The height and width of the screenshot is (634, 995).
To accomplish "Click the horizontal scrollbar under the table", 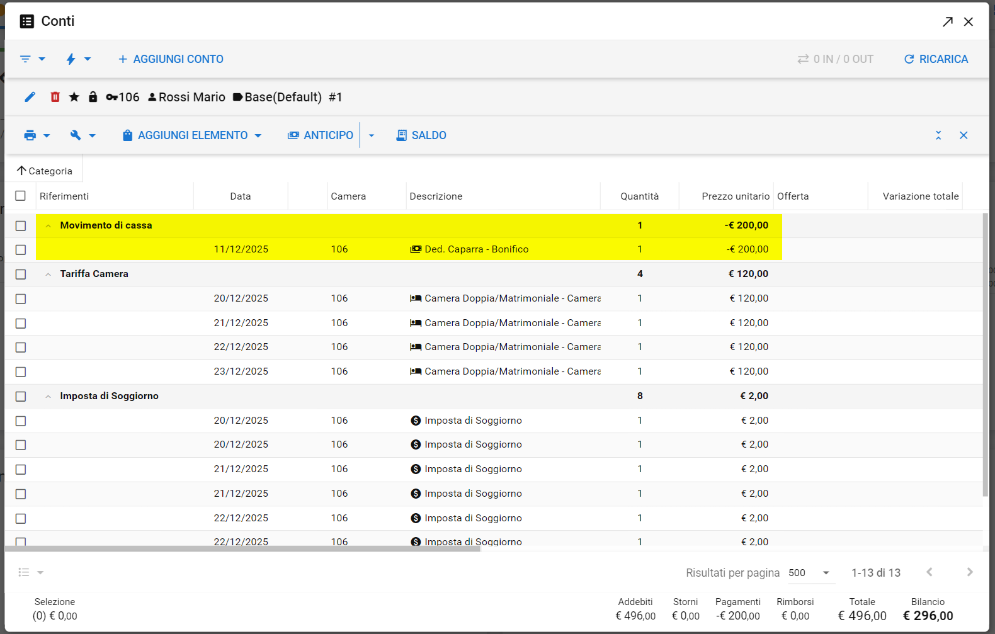I will coord(242,549).
